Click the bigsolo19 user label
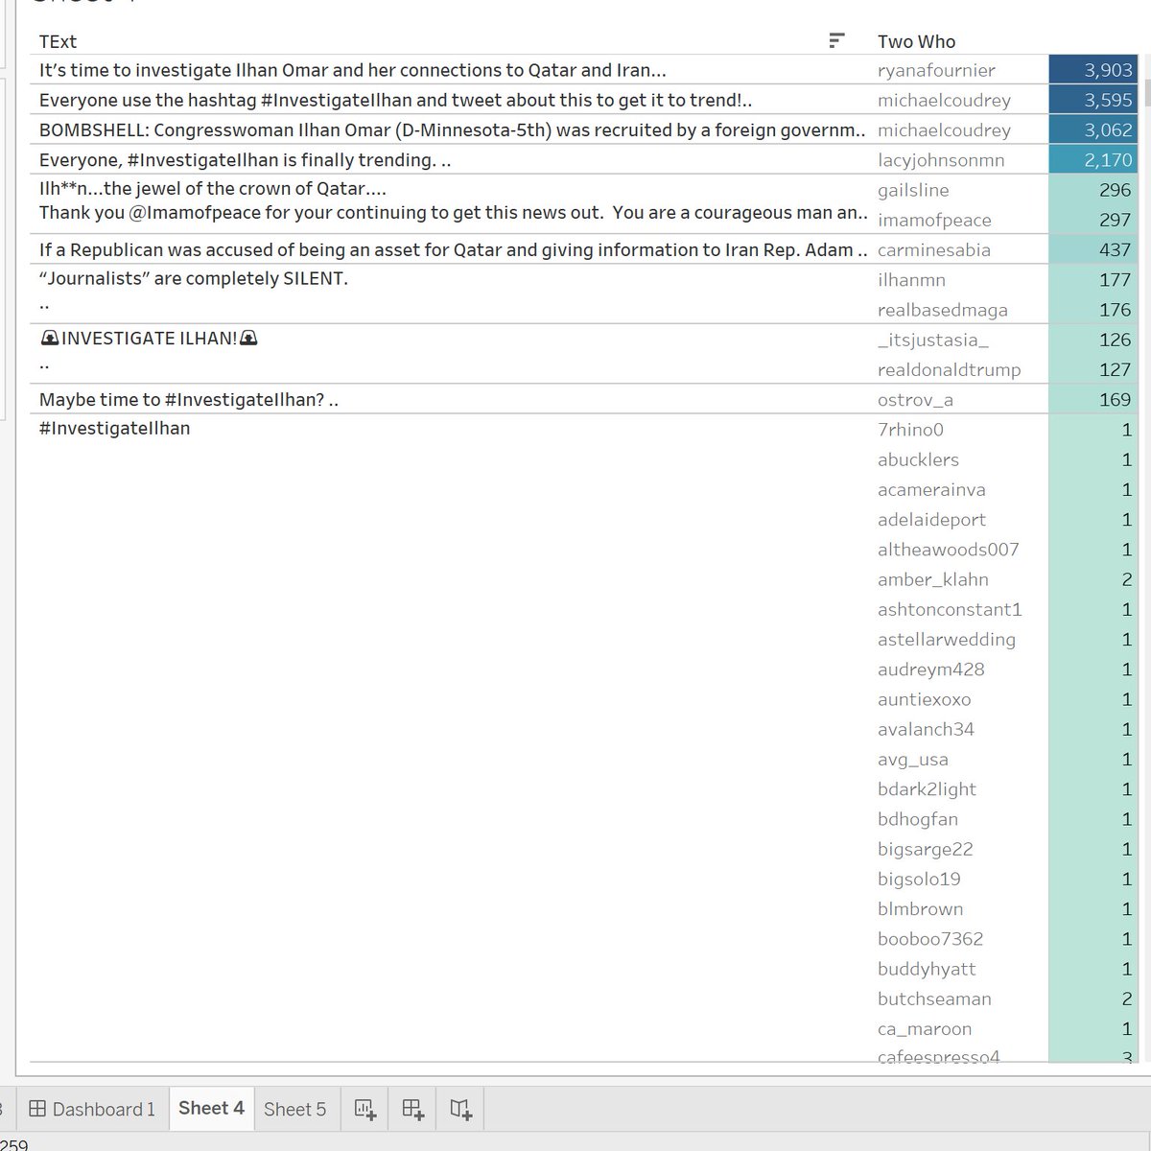 coord(919,879)
